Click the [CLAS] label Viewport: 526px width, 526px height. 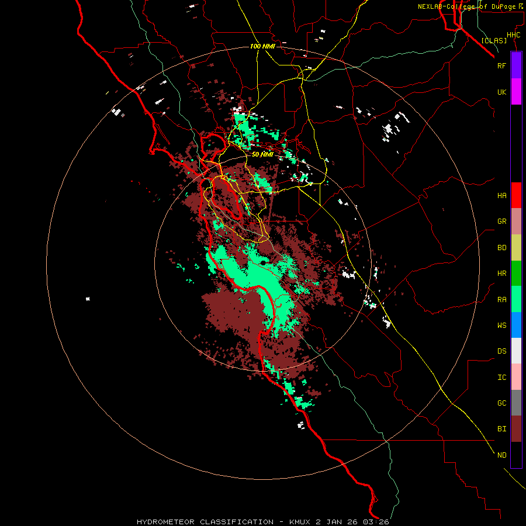[x=494, y=40]
